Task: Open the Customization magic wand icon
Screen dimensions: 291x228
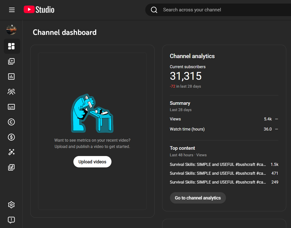Action: [12, 152]
